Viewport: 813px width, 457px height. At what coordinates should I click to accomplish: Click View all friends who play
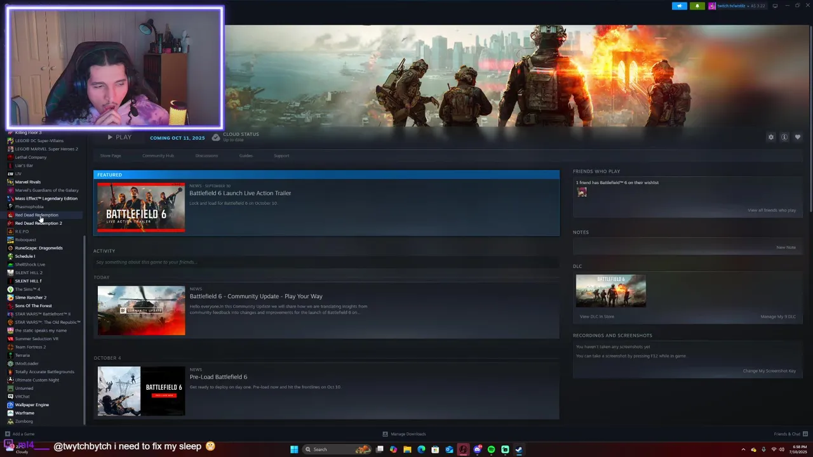pos(772,210)
